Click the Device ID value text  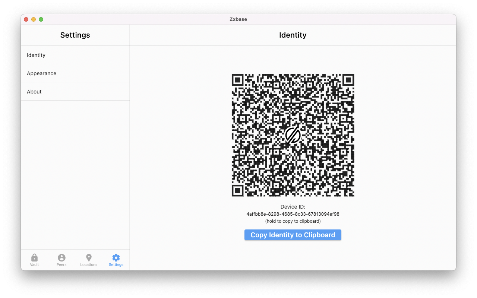tap(293, 214)
